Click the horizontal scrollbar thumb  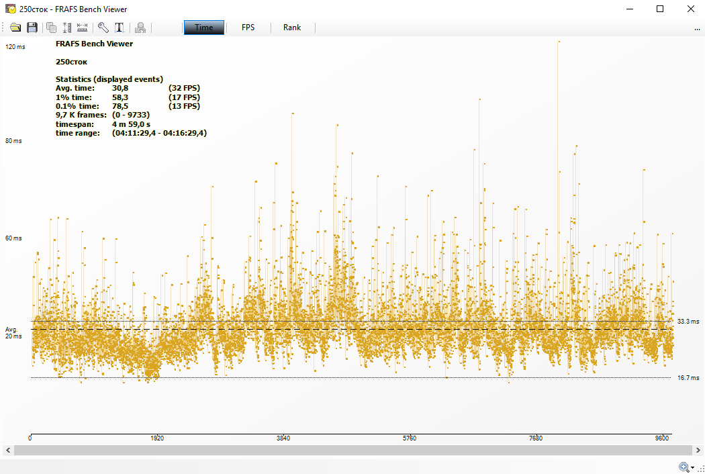(x=352, y=450)
